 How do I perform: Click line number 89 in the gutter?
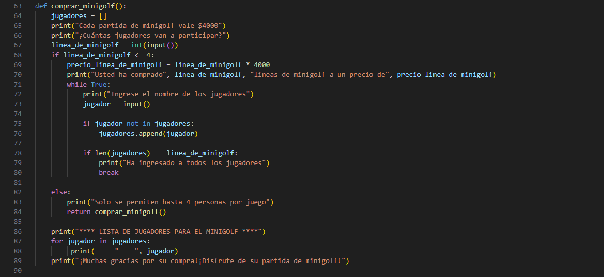18,261
